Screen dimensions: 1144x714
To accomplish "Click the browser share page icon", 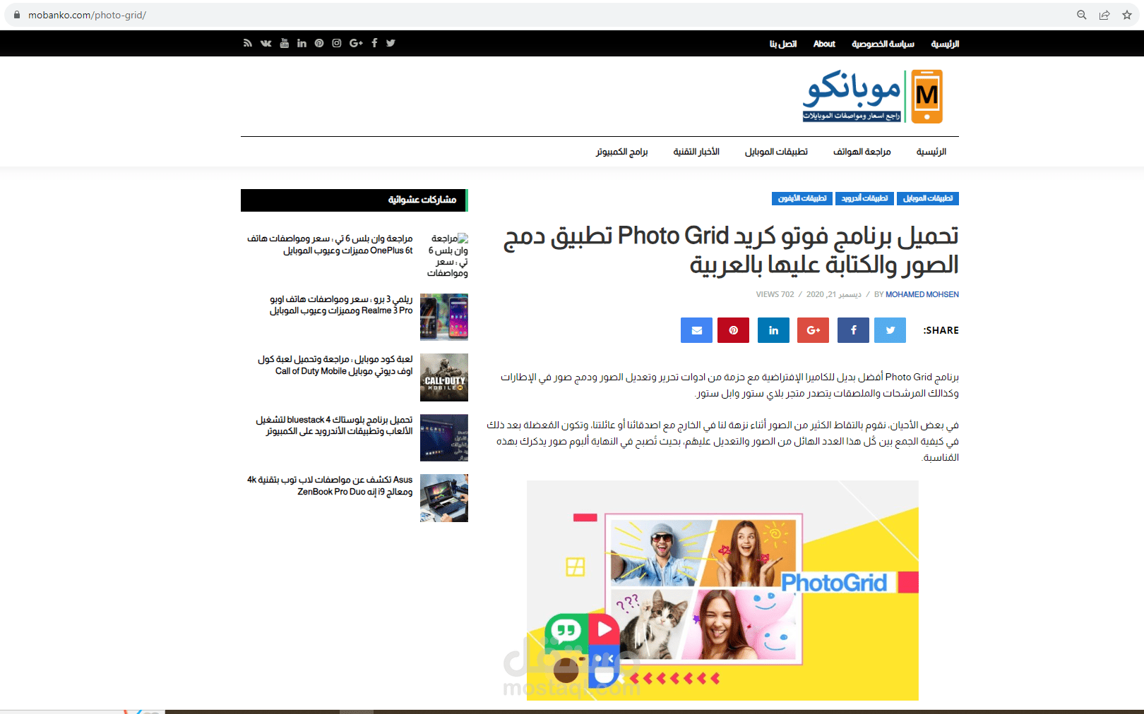I will click(1104, 15).
